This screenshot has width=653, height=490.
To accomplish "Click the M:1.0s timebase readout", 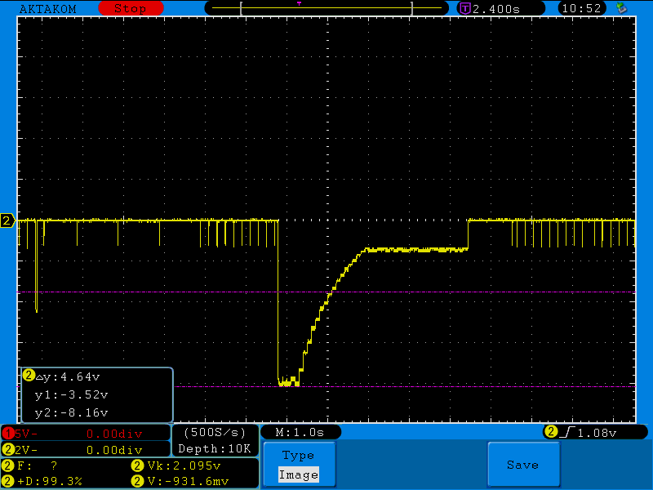I will coord(300,433).
